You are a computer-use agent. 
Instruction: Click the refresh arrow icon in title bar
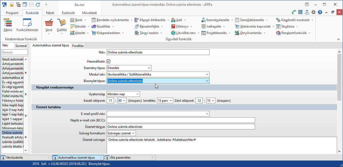pos(38,5)
